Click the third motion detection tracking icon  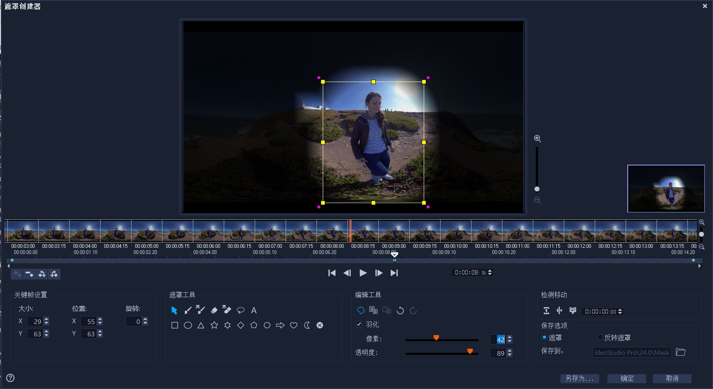coord(572,310)
